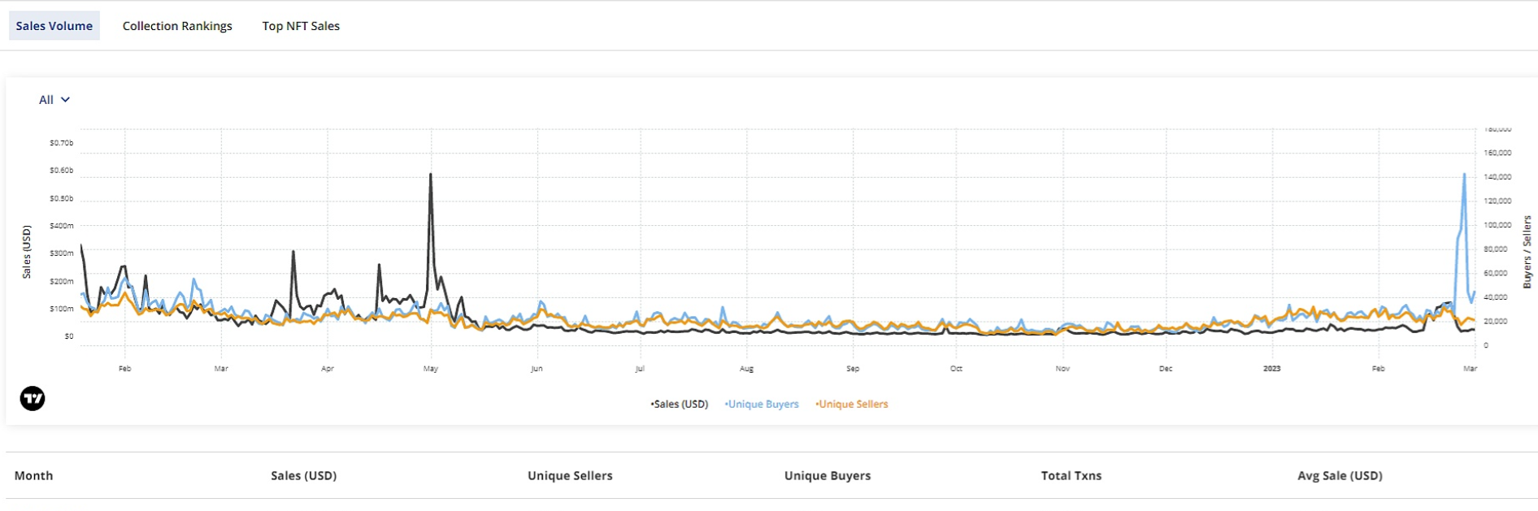Sort by Sales (USD) table column header
Image resolution: width=1538 pixels, height=511 pixels.
point(303,476)
